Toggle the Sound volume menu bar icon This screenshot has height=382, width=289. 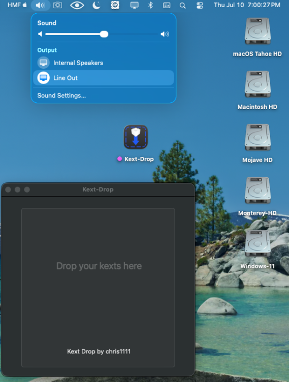tap(40, 5)
